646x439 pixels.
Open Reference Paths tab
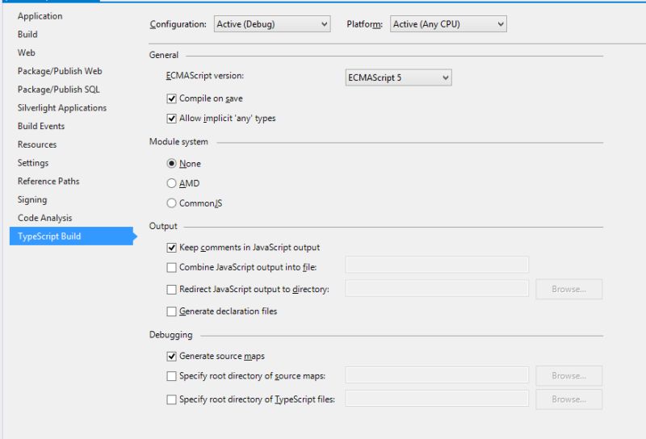point(48,182)
